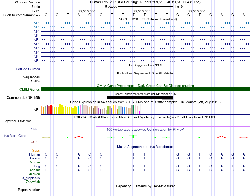Screen dimensions: 250x196
Task: Open the 'GENCODE V50lift37 (3 items filtered out)' track title
Action: point(145,19)
